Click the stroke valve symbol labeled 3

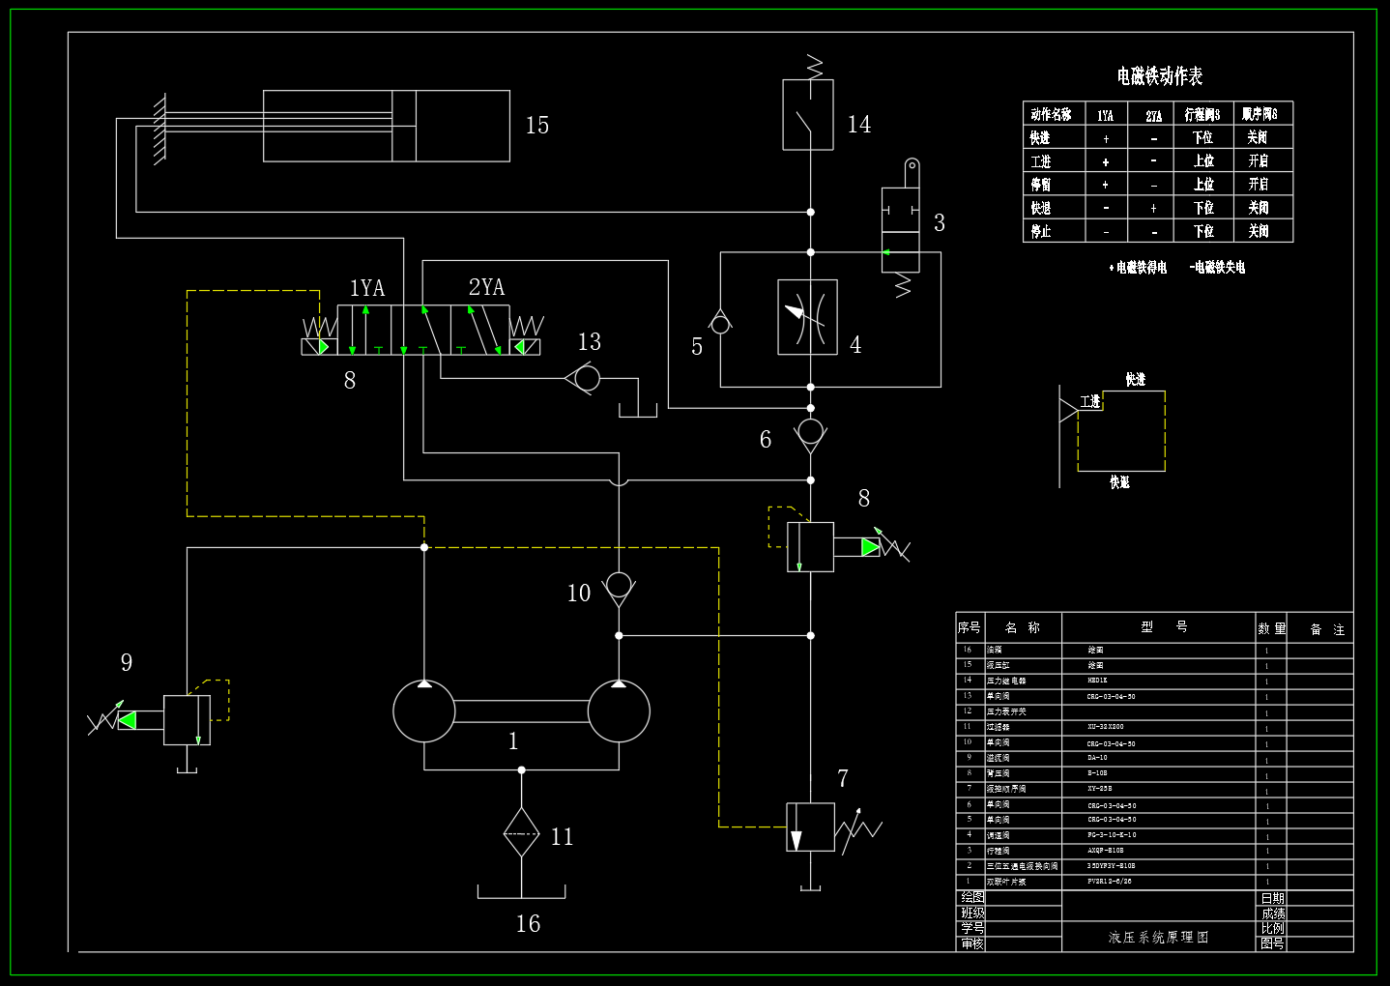point(901,230)
